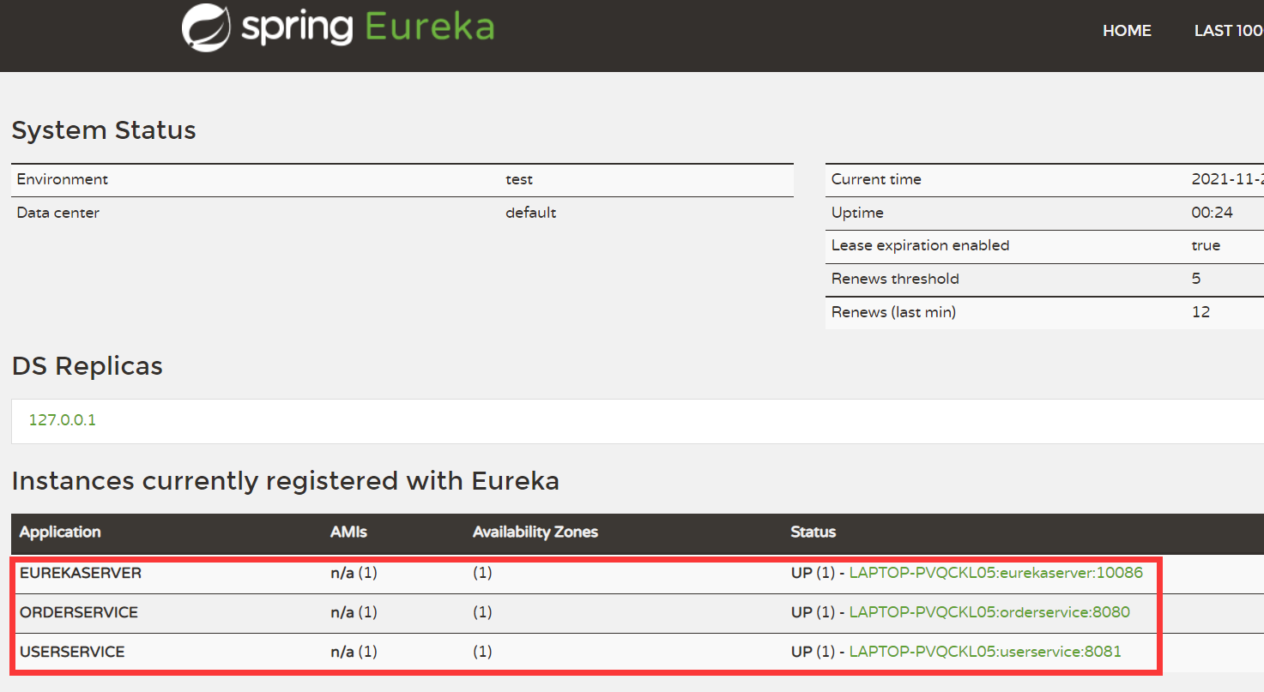Image resolution: width=1264 pixels, height=692 pixels.
Task: Click the Renews threshold label
Action: click(895, 279)
